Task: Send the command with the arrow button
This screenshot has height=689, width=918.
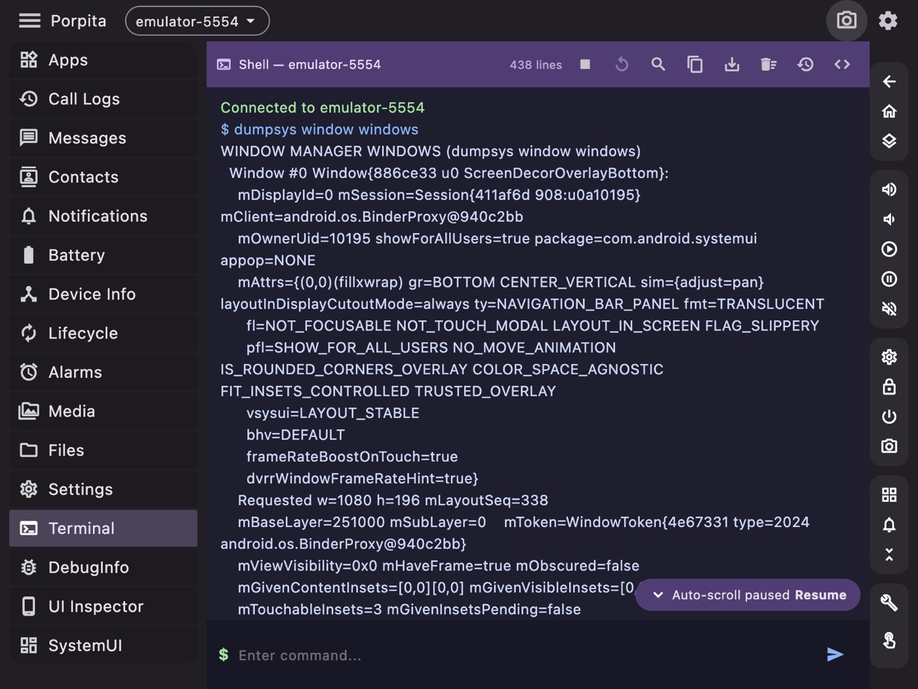Action: tap(835, 654)
